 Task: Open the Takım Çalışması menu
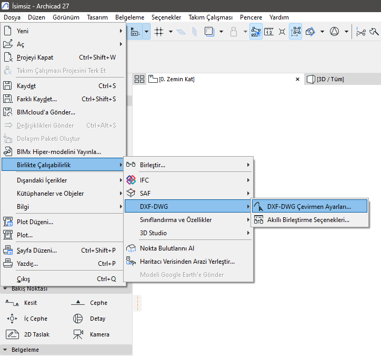210,17
